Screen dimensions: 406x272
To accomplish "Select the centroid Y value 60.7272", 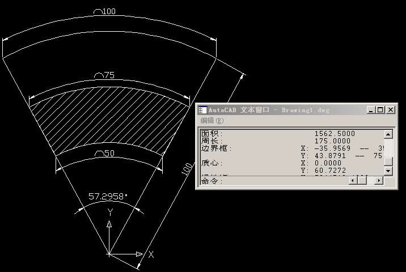I will coord(330,171).
